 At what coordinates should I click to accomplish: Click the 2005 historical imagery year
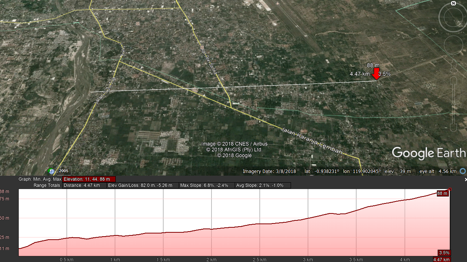point(63,171)
